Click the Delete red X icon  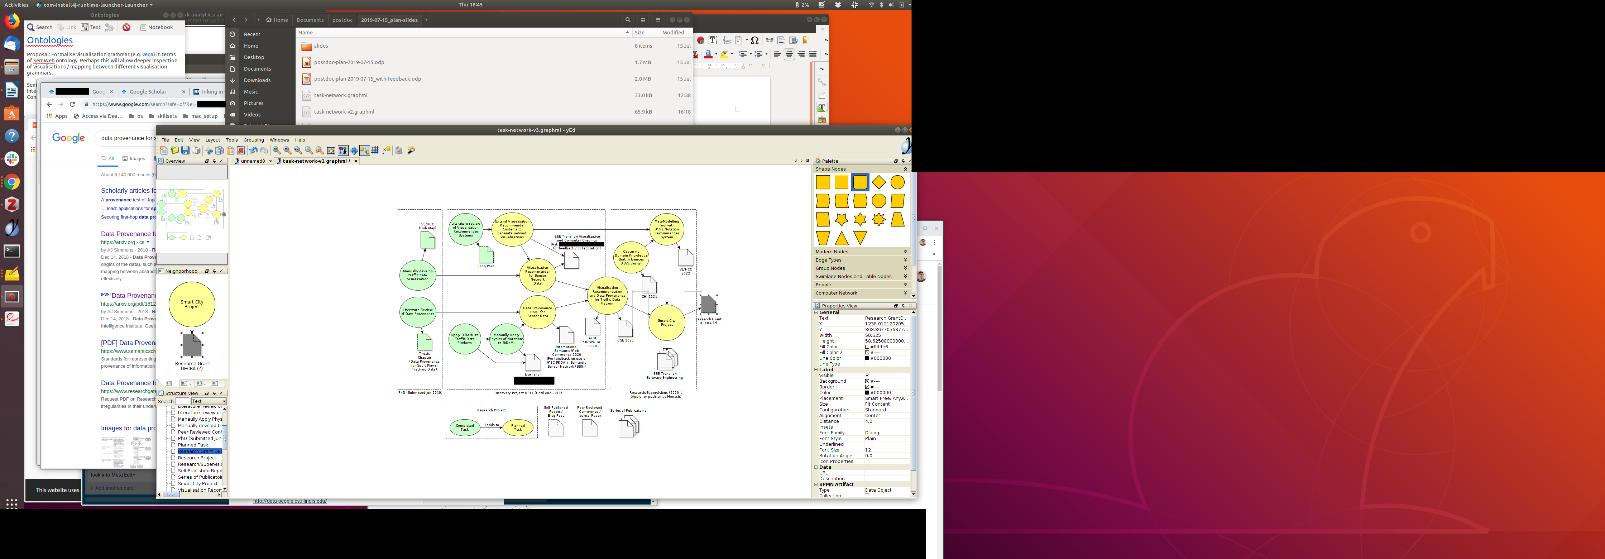[x=241, y=150]
